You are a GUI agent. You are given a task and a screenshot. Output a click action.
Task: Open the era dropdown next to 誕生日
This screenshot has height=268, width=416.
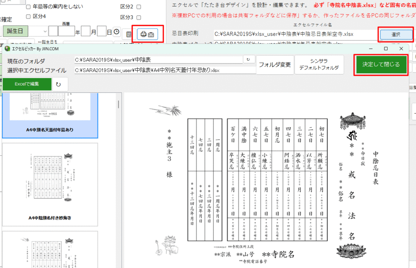(x=43, y=31)
